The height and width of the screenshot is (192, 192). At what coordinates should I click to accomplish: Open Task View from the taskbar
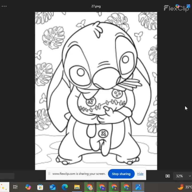[15, 187]
